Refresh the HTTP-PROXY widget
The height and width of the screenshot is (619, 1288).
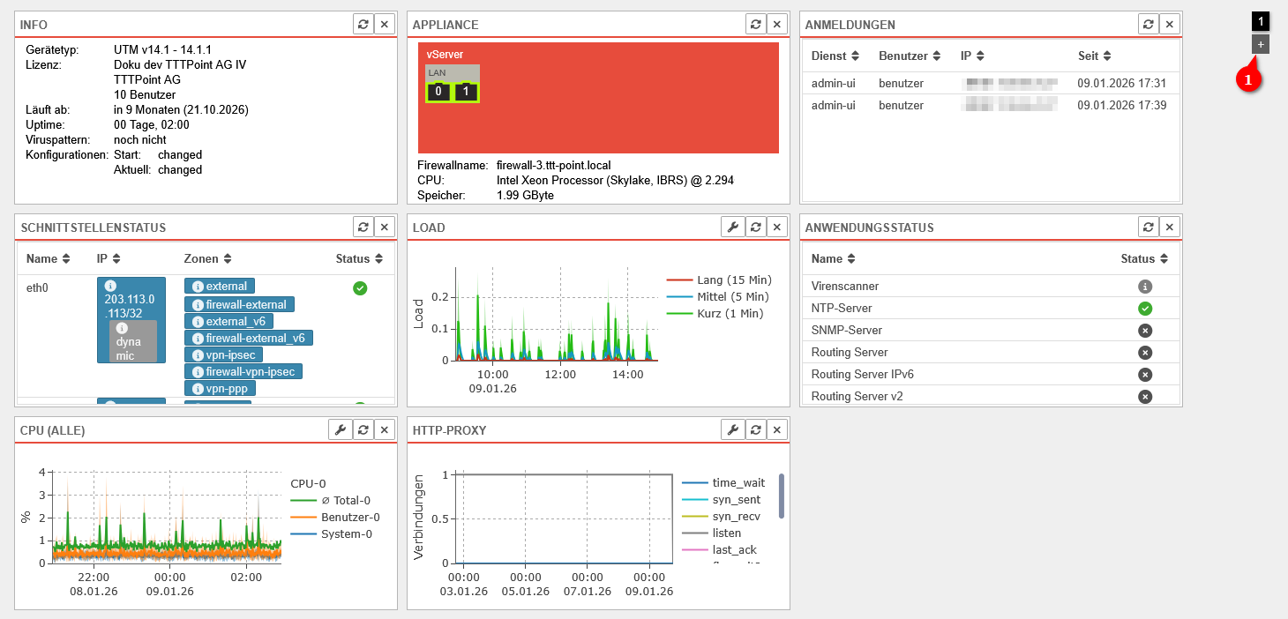[x=756, y=430]
